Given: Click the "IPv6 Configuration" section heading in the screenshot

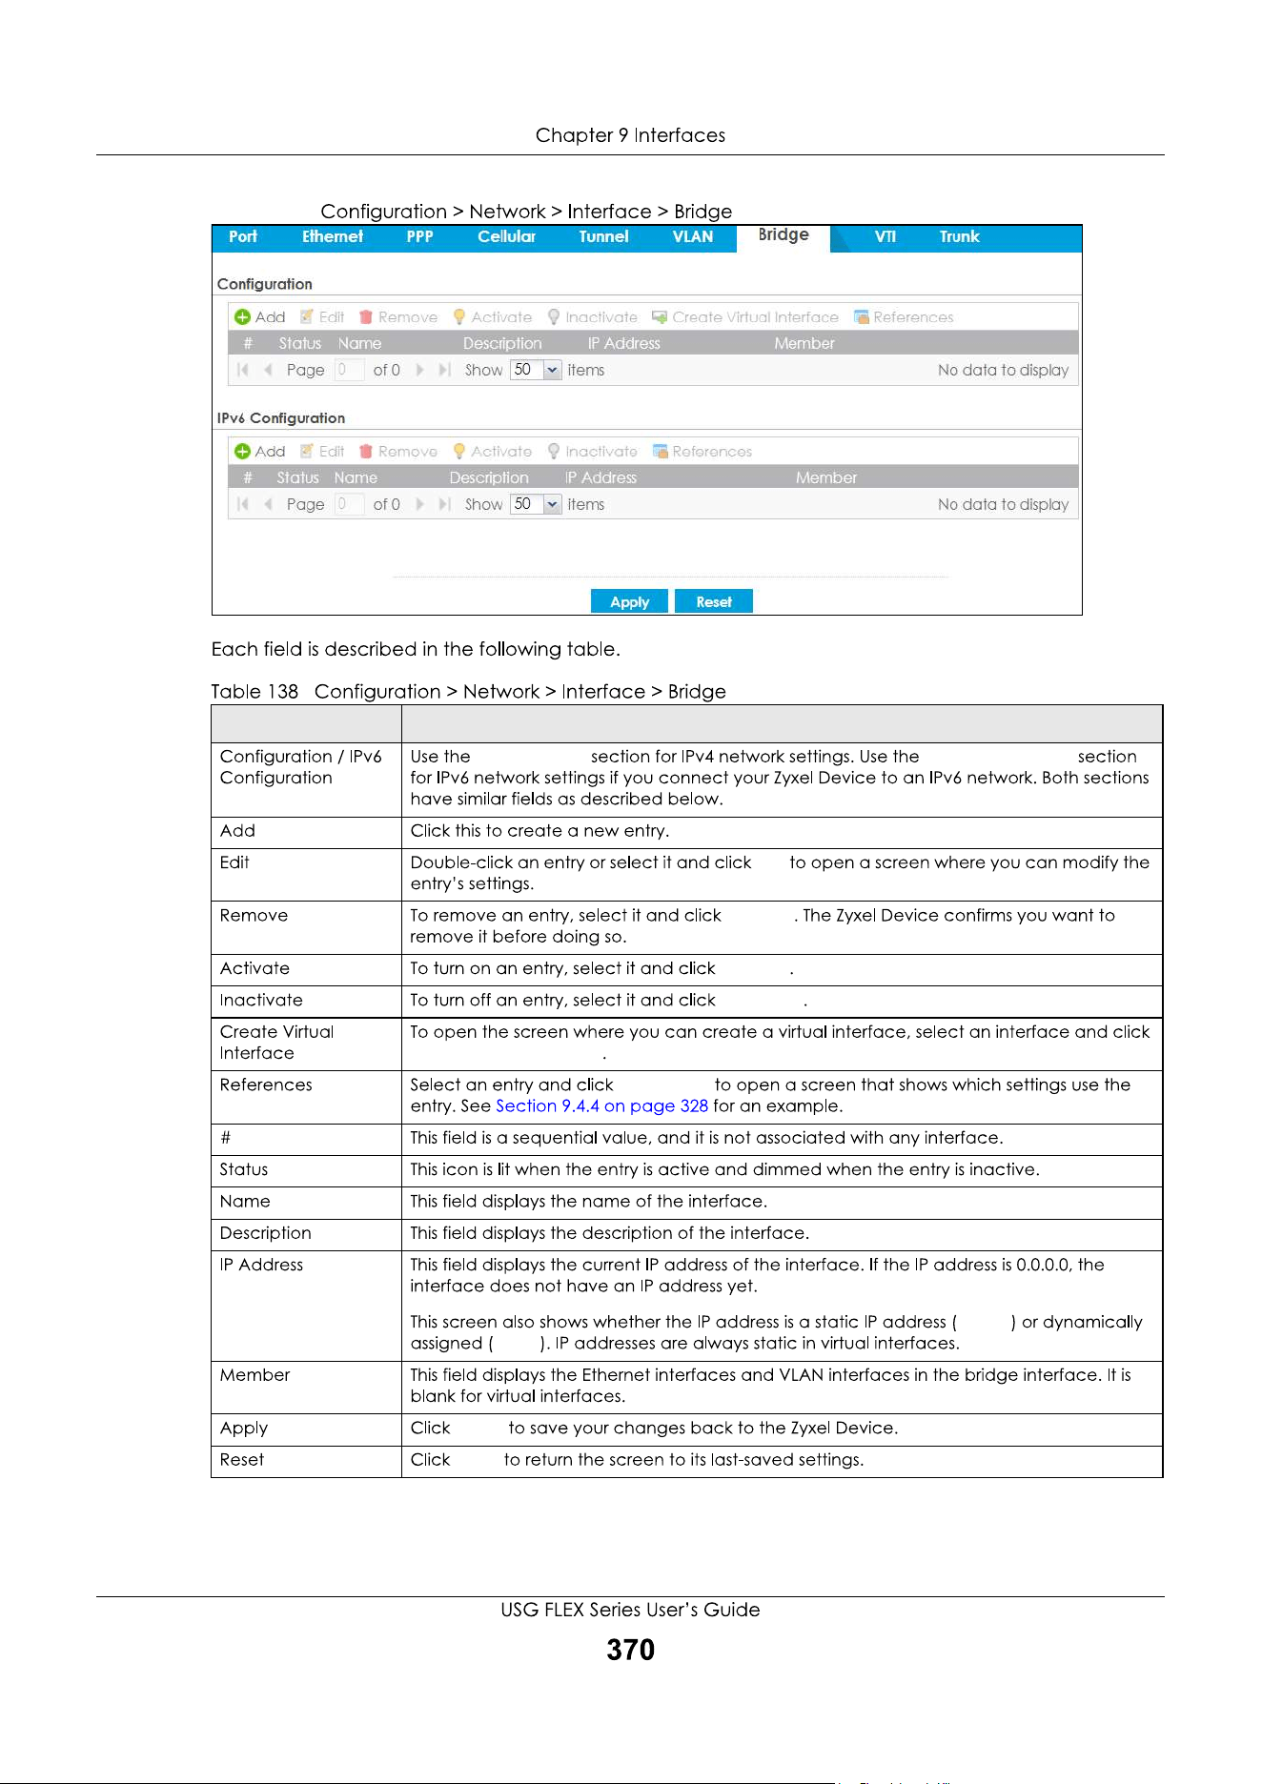Looking at the screenshot, I should [x=281, y=418].
